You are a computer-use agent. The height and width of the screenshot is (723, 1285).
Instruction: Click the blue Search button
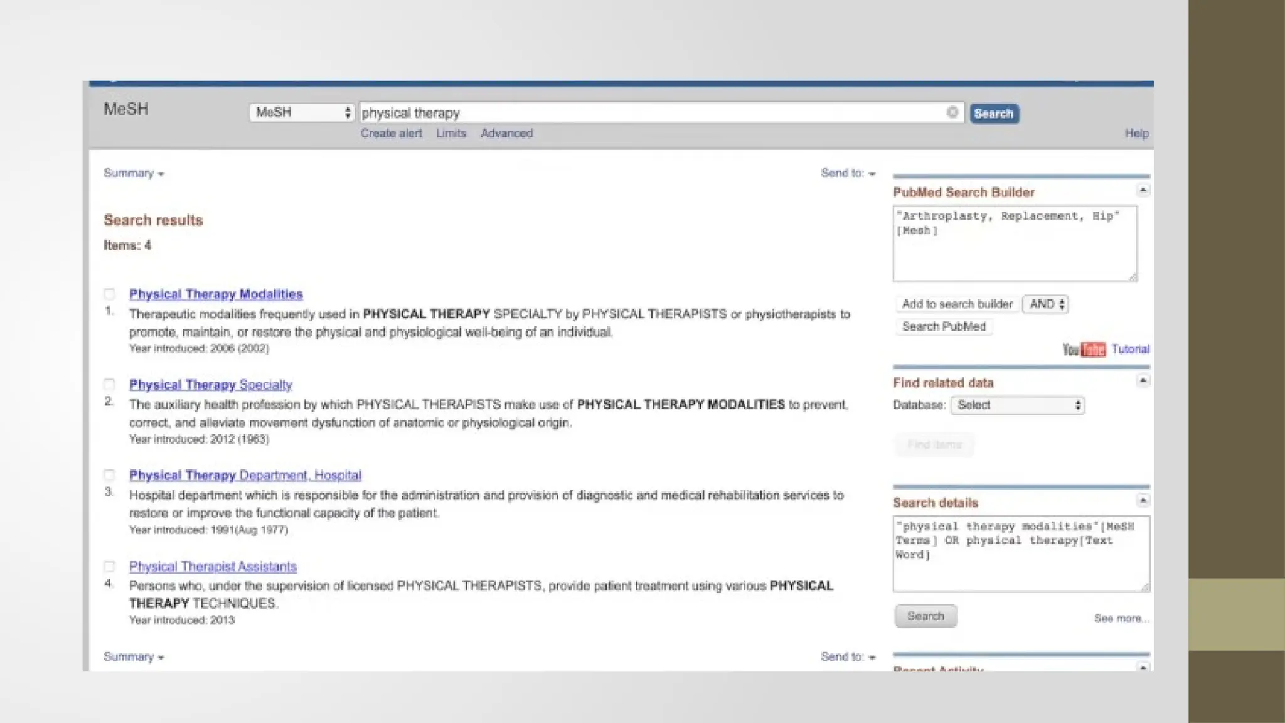pos(994,114)
